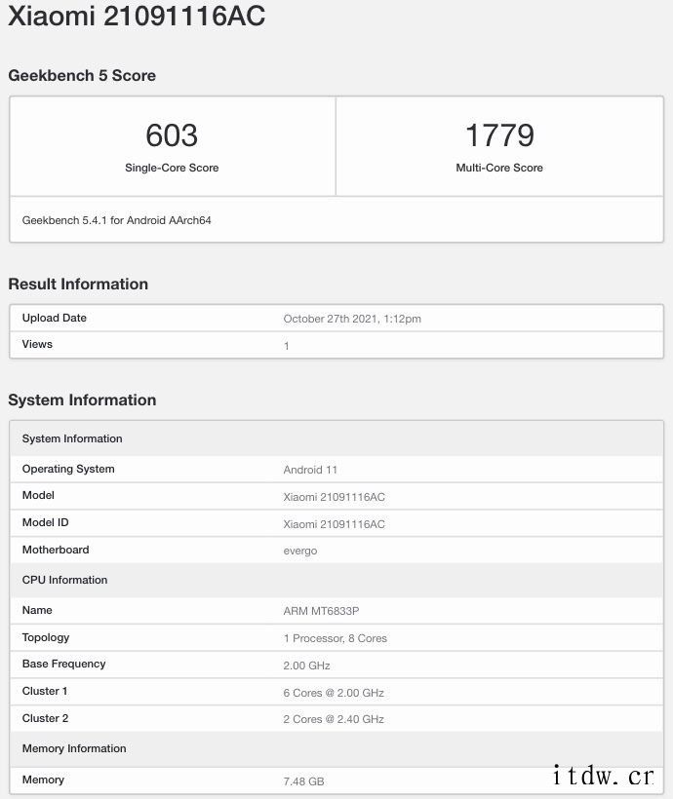673x799 pixels.
Task: Select the Geekbench 5 Score heading
Action: pyautogui.click(x=82, y=75)
